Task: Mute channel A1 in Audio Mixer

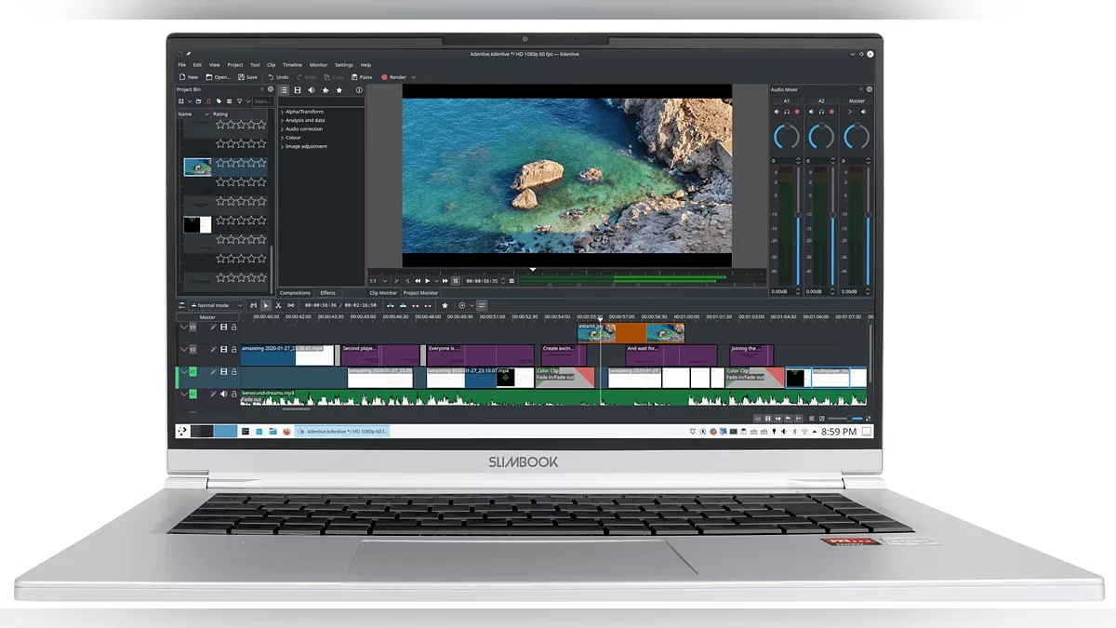Action: coord(777,112)
